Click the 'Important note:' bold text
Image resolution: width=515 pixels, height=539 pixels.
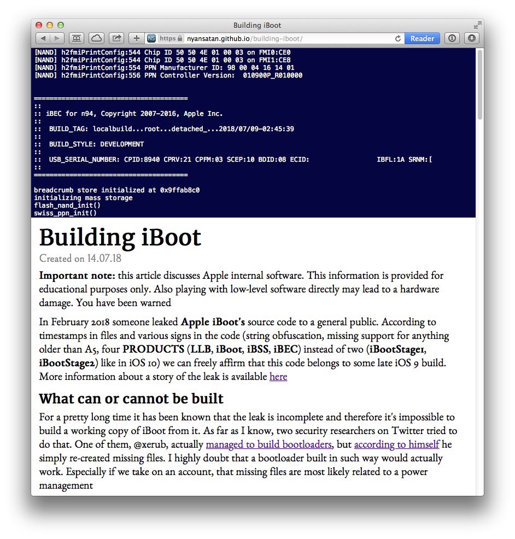pos(77,276)
